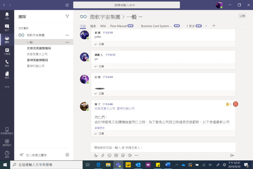Image resolution: width=253 pixels, height=169 pixels.
Task: Open Word from taskbar
Action: 168,165
